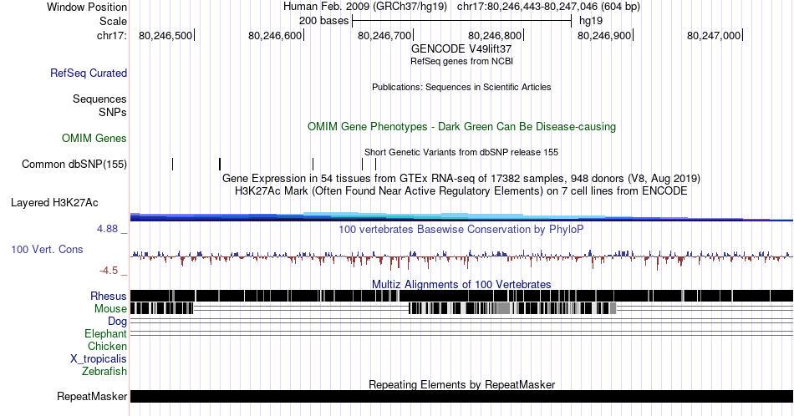The height and width of the screenshot is (416, 794).
Task: Click the Dog alignment label
Action: point(118,322)
